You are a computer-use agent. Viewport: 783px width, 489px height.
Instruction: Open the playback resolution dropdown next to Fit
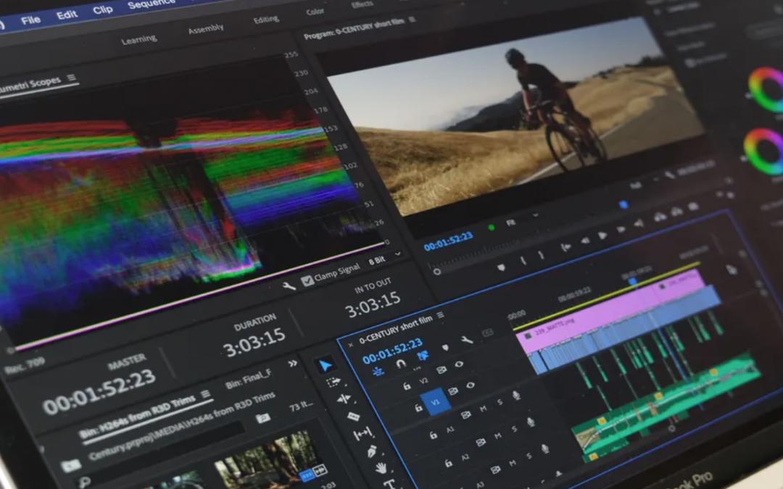click(x=535, y=215)
